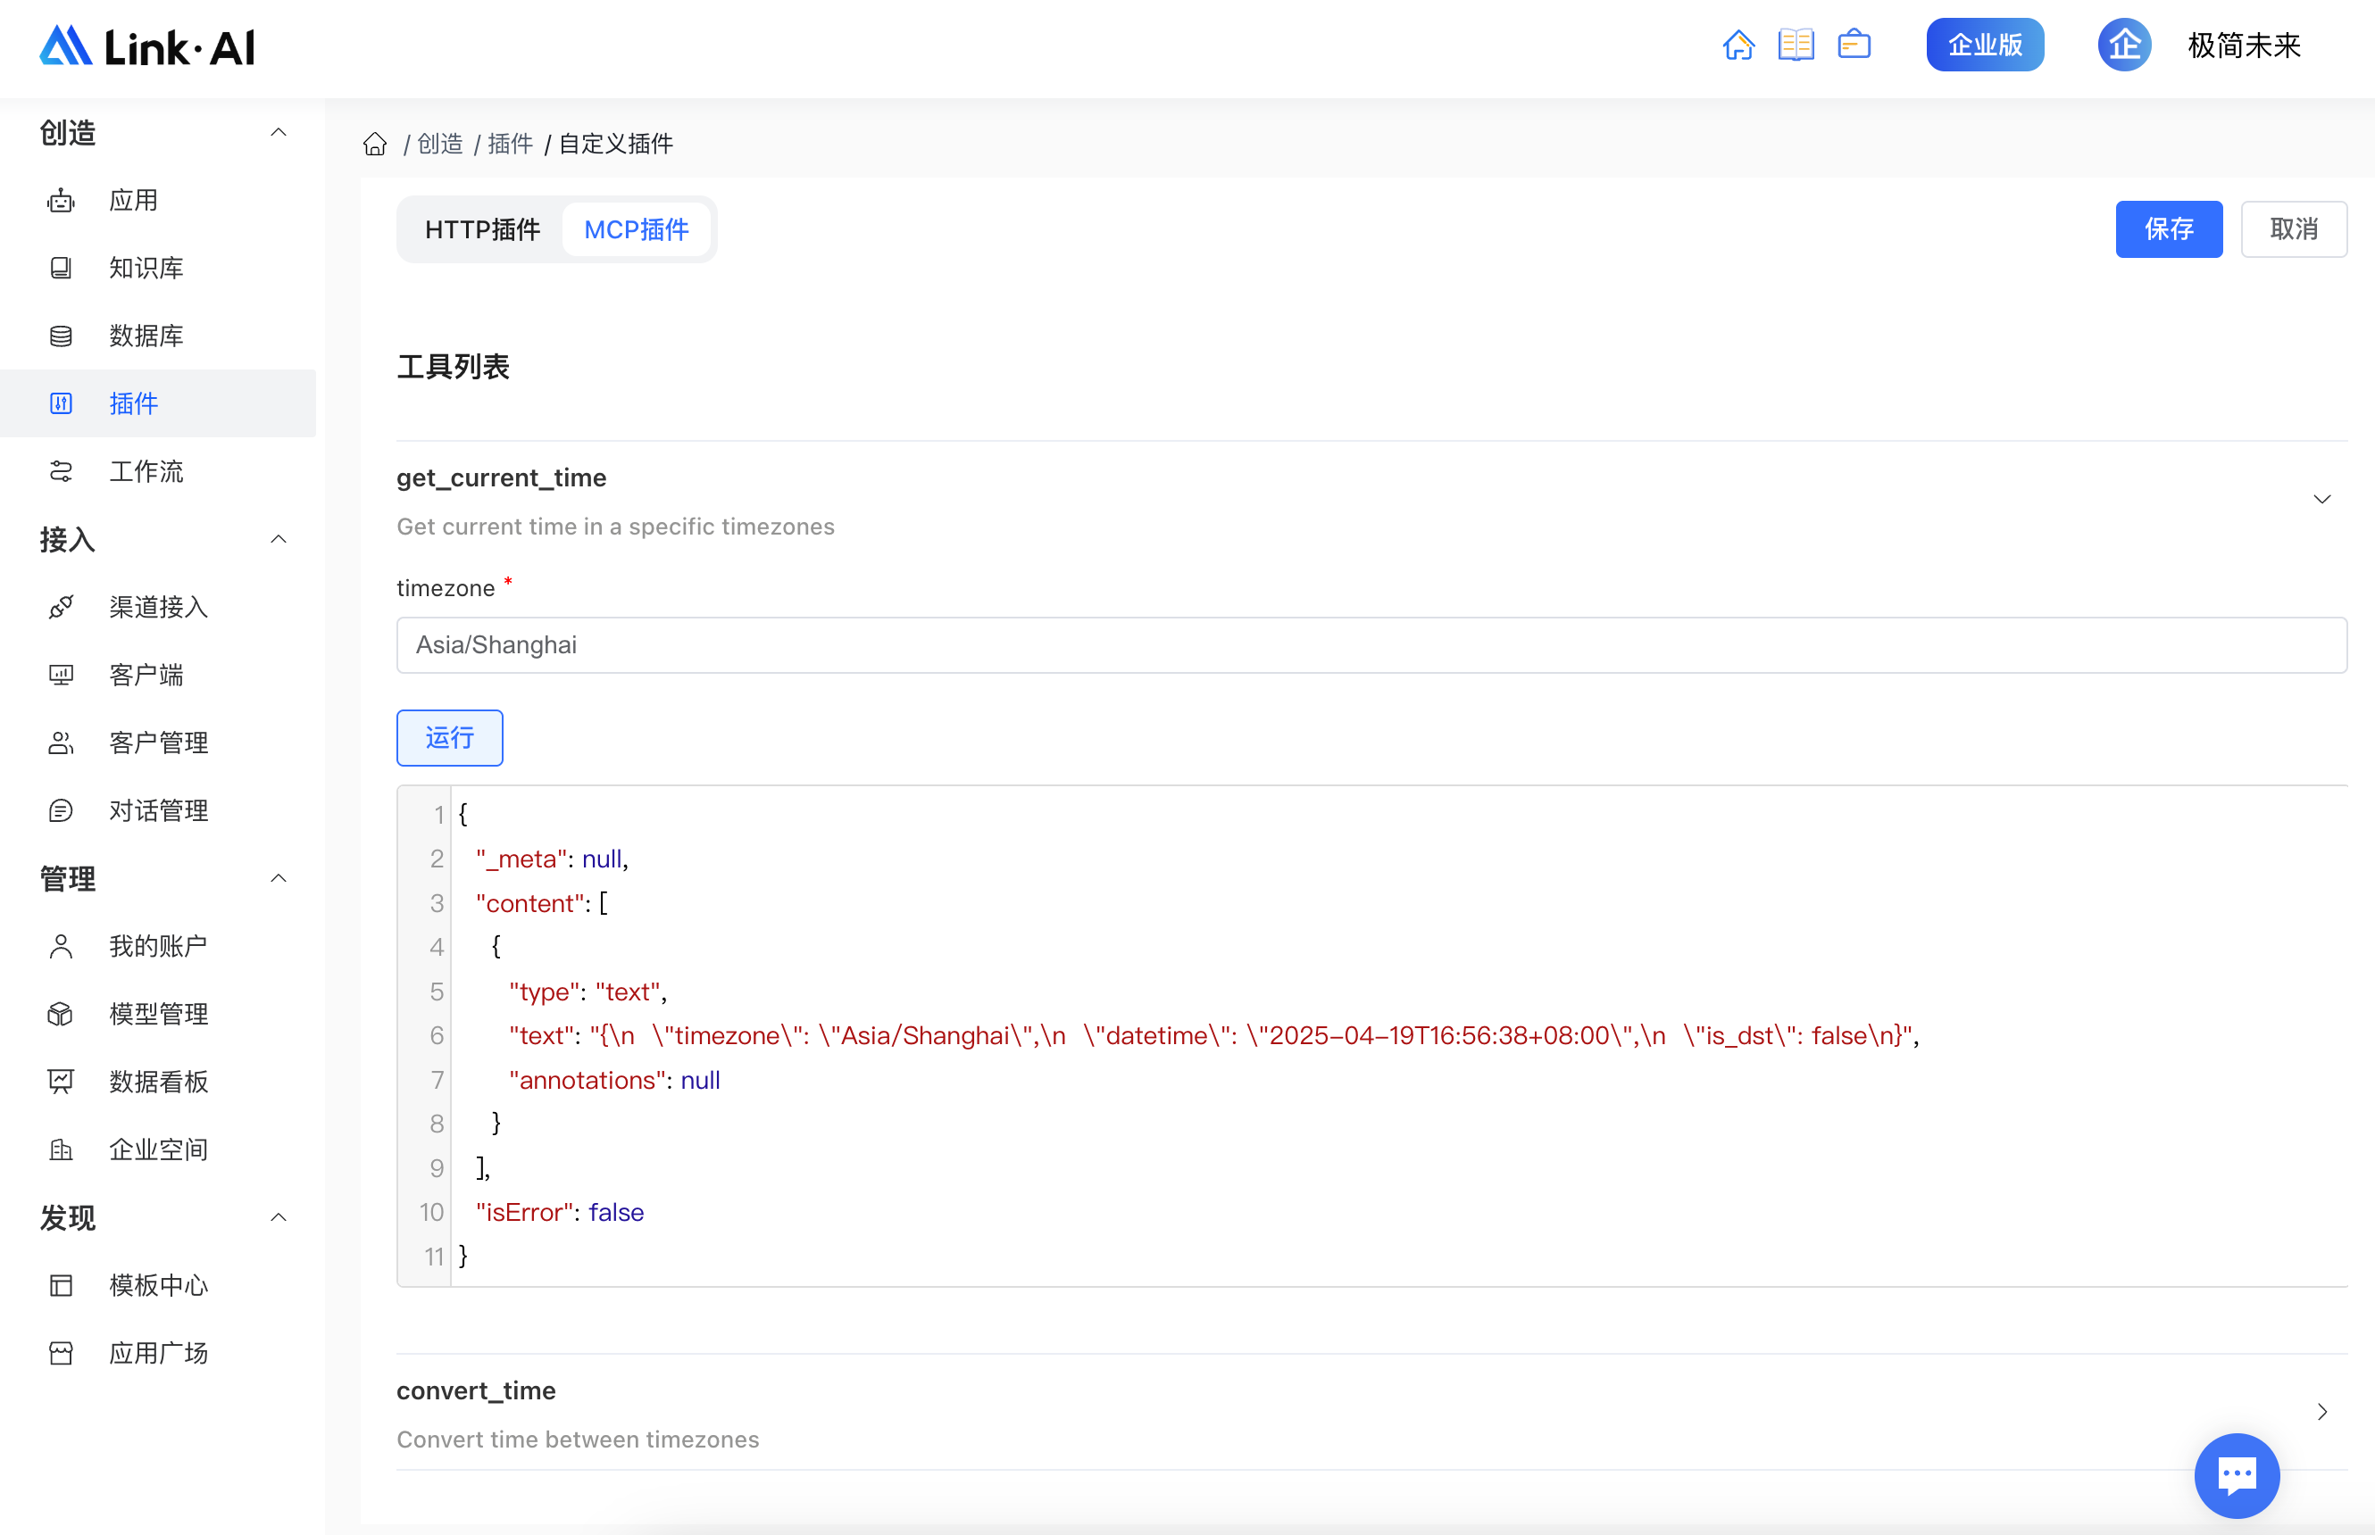Select the MCP插件 tab

636,229
